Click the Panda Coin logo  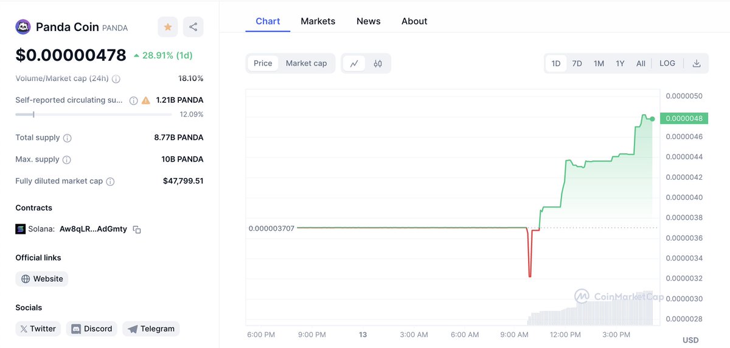(23, 27)
